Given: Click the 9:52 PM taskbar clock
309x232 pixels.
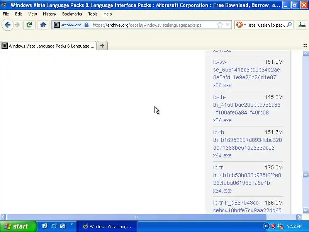Looking at the screenshot, I should pos(295,226).
